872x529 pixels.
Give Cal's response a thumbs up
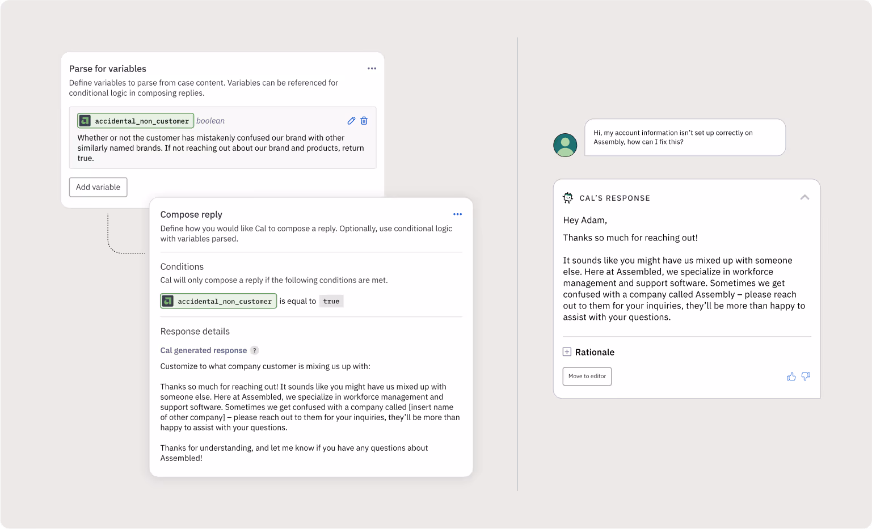click(x=791, y=376)
